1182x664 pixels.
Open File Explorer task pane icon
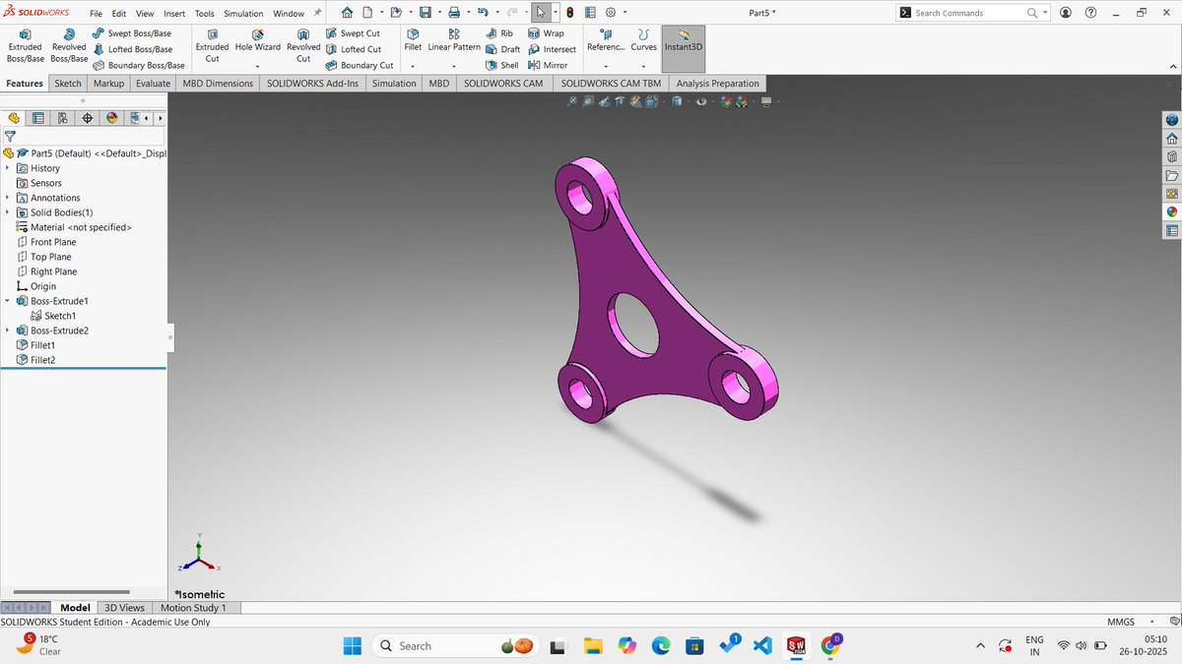(x=1171, y=175)
